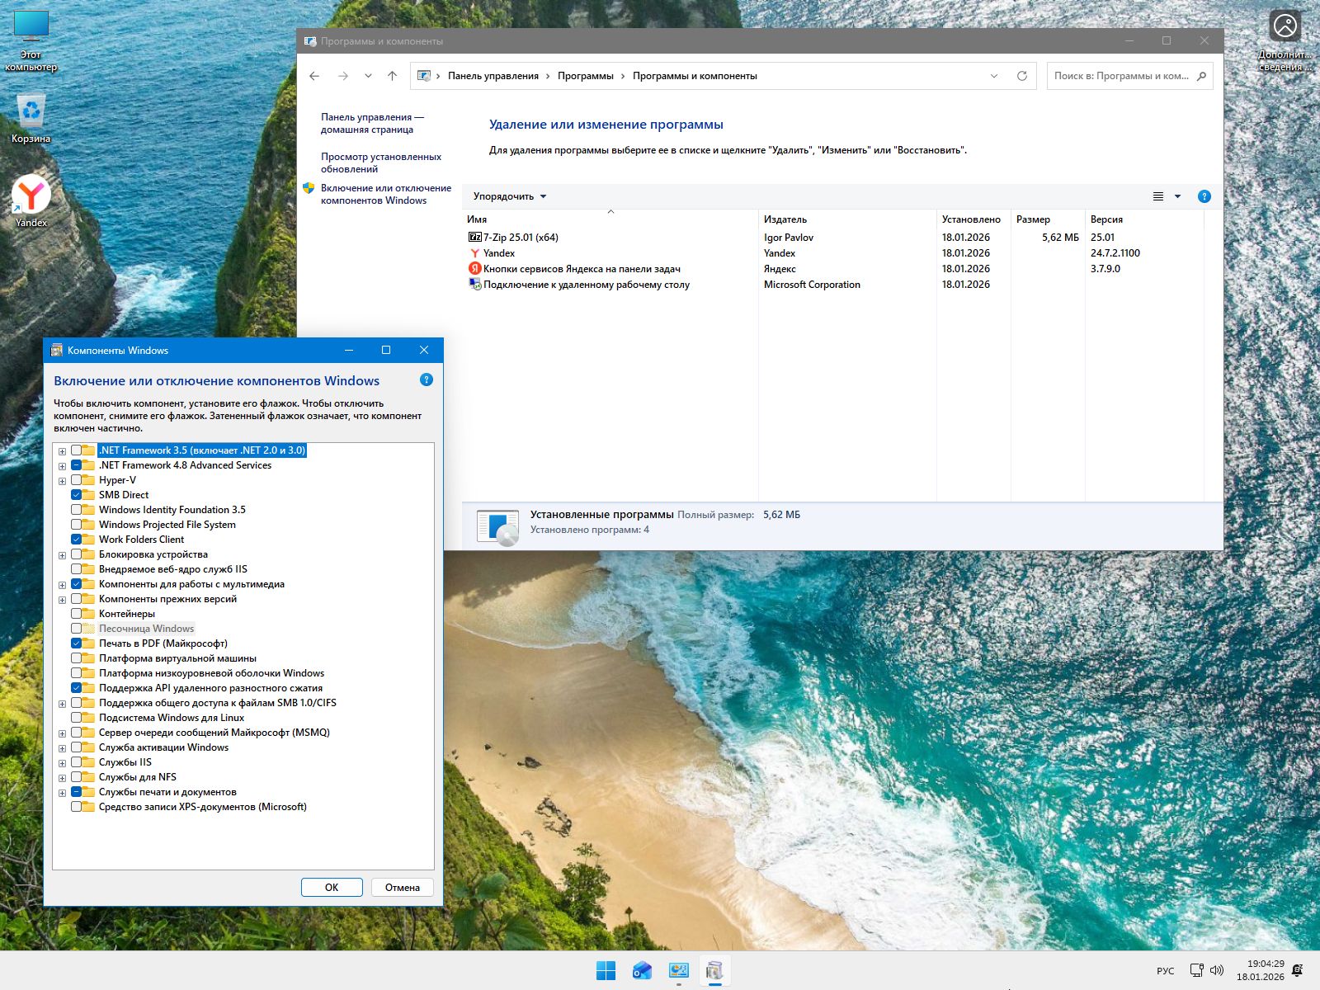This screenshot has height=990, width=1320.
Task: Enable the Подсистема Windows для Linux checkbox
Action: [x=77, y=718]
